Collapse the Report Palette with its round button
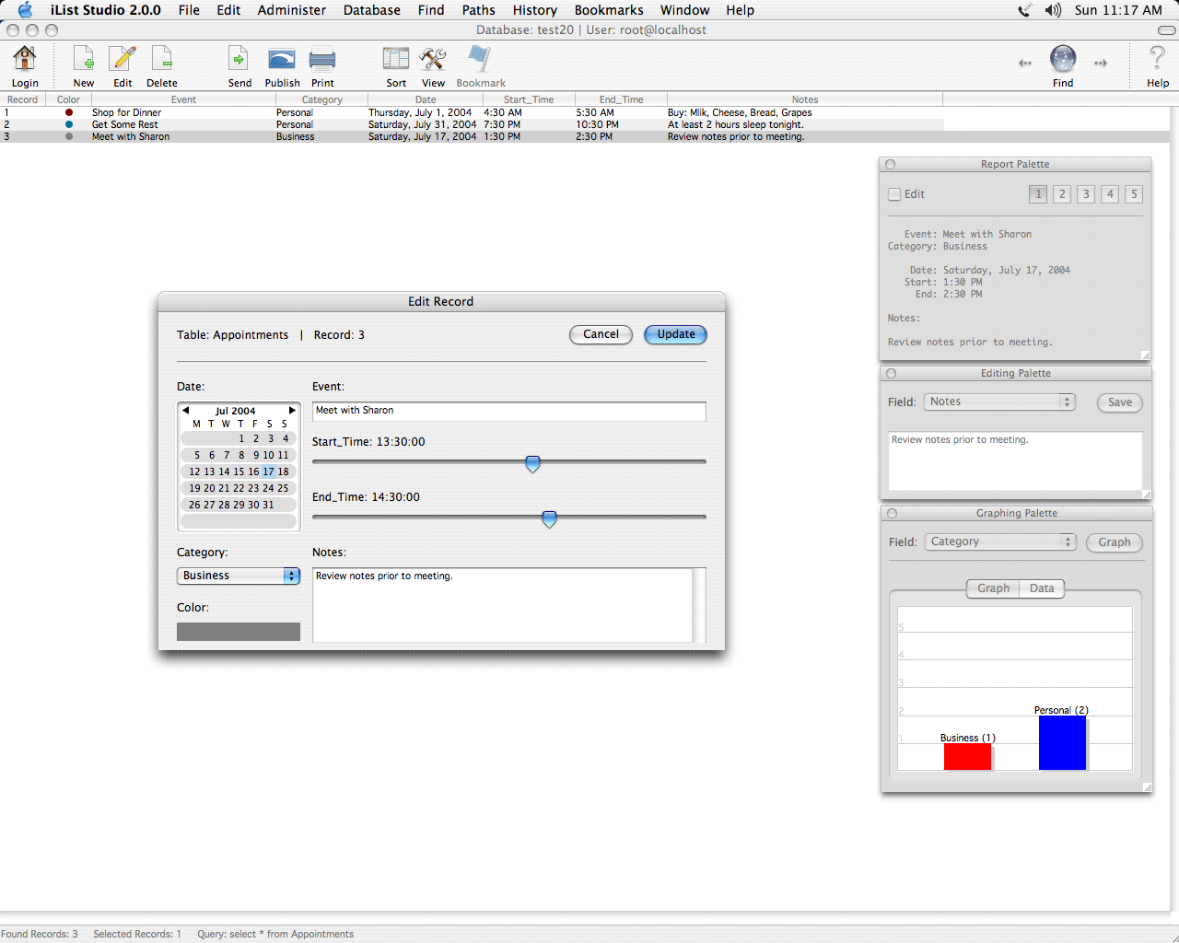Screen dimensions: 1179x943 pyautogui.click(x=890, y=165)
